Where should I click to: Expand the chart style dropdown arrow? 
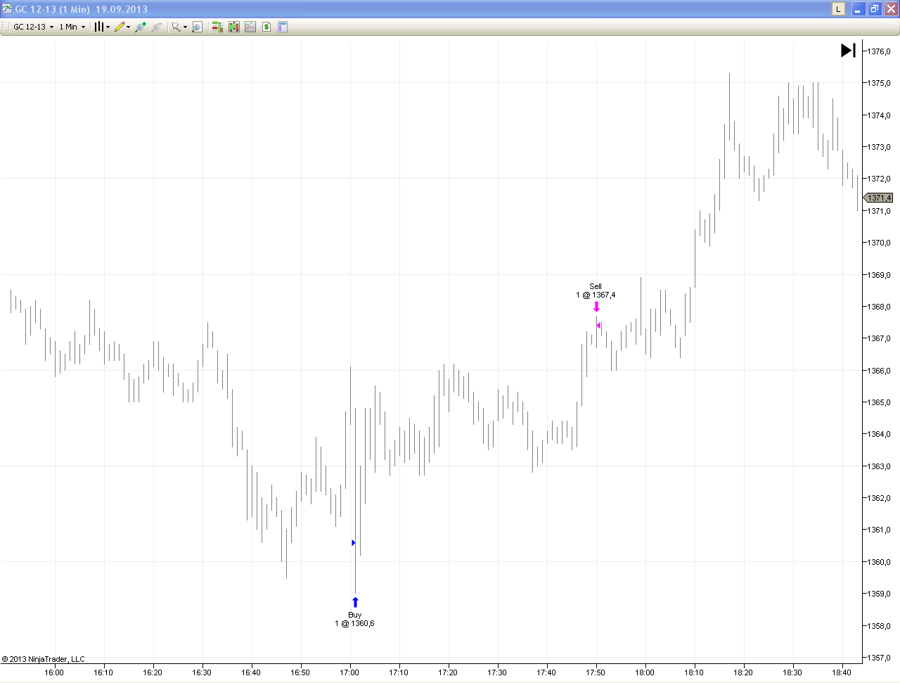point(108,27)
